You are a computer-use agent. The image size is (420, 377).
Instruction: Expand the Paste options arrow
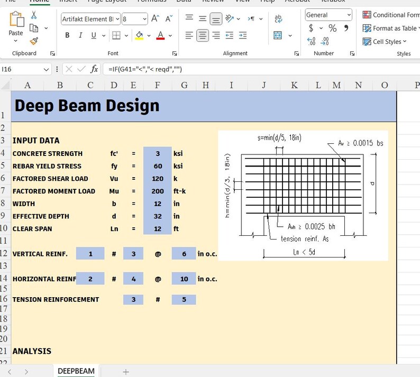pyautogui.click(x=15, y=41)
